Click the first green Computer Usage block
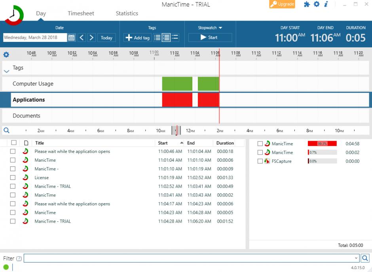Screen dimensions: 372x272 [x=177, y=84]
